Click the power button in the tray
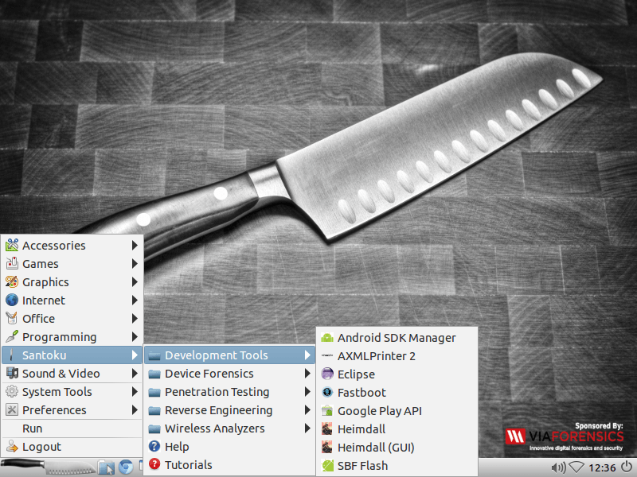Viewport: 637px width, 477px height. [627, 467]
